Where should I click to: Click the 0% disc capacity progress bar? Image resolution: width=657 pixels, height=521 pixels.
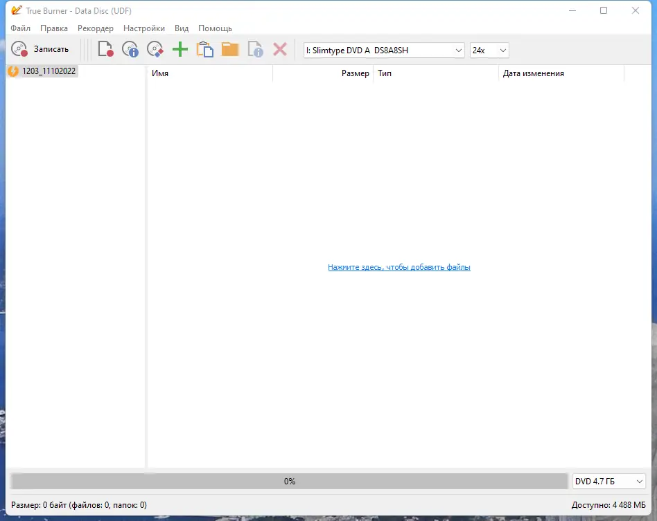[289, 482]
